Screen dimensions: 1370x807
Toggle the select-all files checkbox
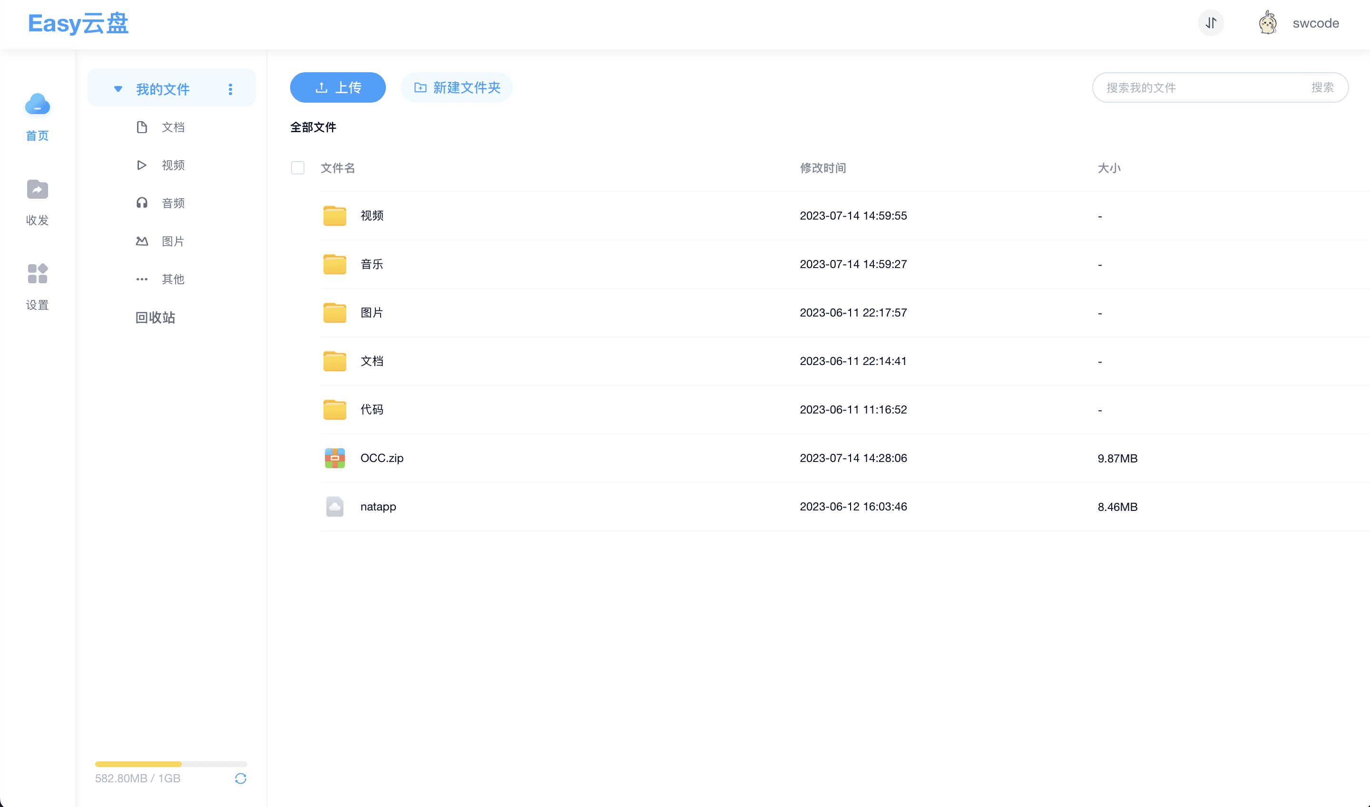point(298,167)
